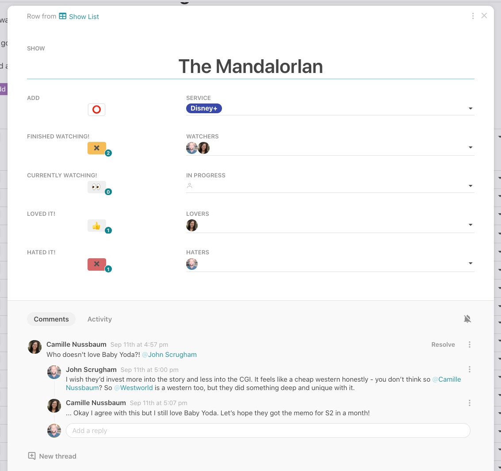501x471 pixels.
Task: Click the Add a reply field
Action: click(x=268, y=431)
